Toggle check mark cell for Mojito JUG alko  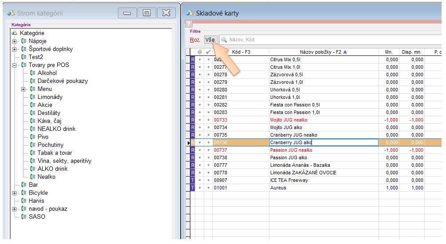pyautogui.click(x=208, y=127)
